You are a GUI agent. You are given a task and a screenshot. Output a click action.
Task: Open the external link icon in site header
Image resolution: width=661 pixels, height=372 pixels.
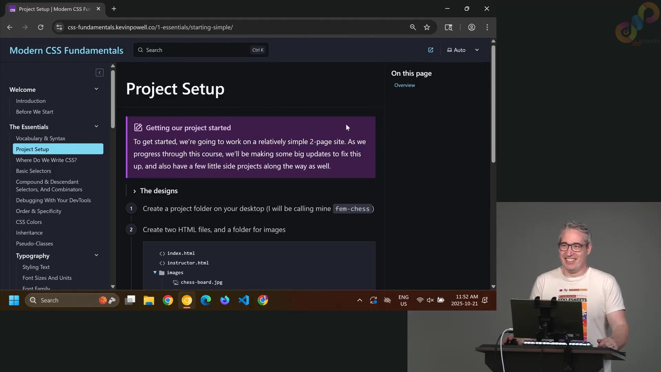coord(431,50)
